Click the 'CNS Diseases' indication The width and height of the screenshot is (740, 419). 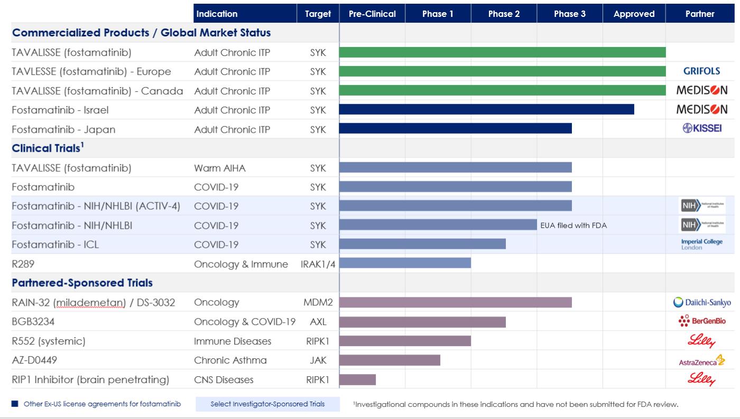224,380
